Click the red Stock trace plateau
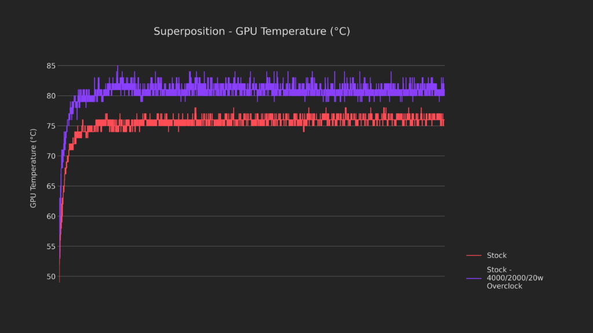 (261, 121)
